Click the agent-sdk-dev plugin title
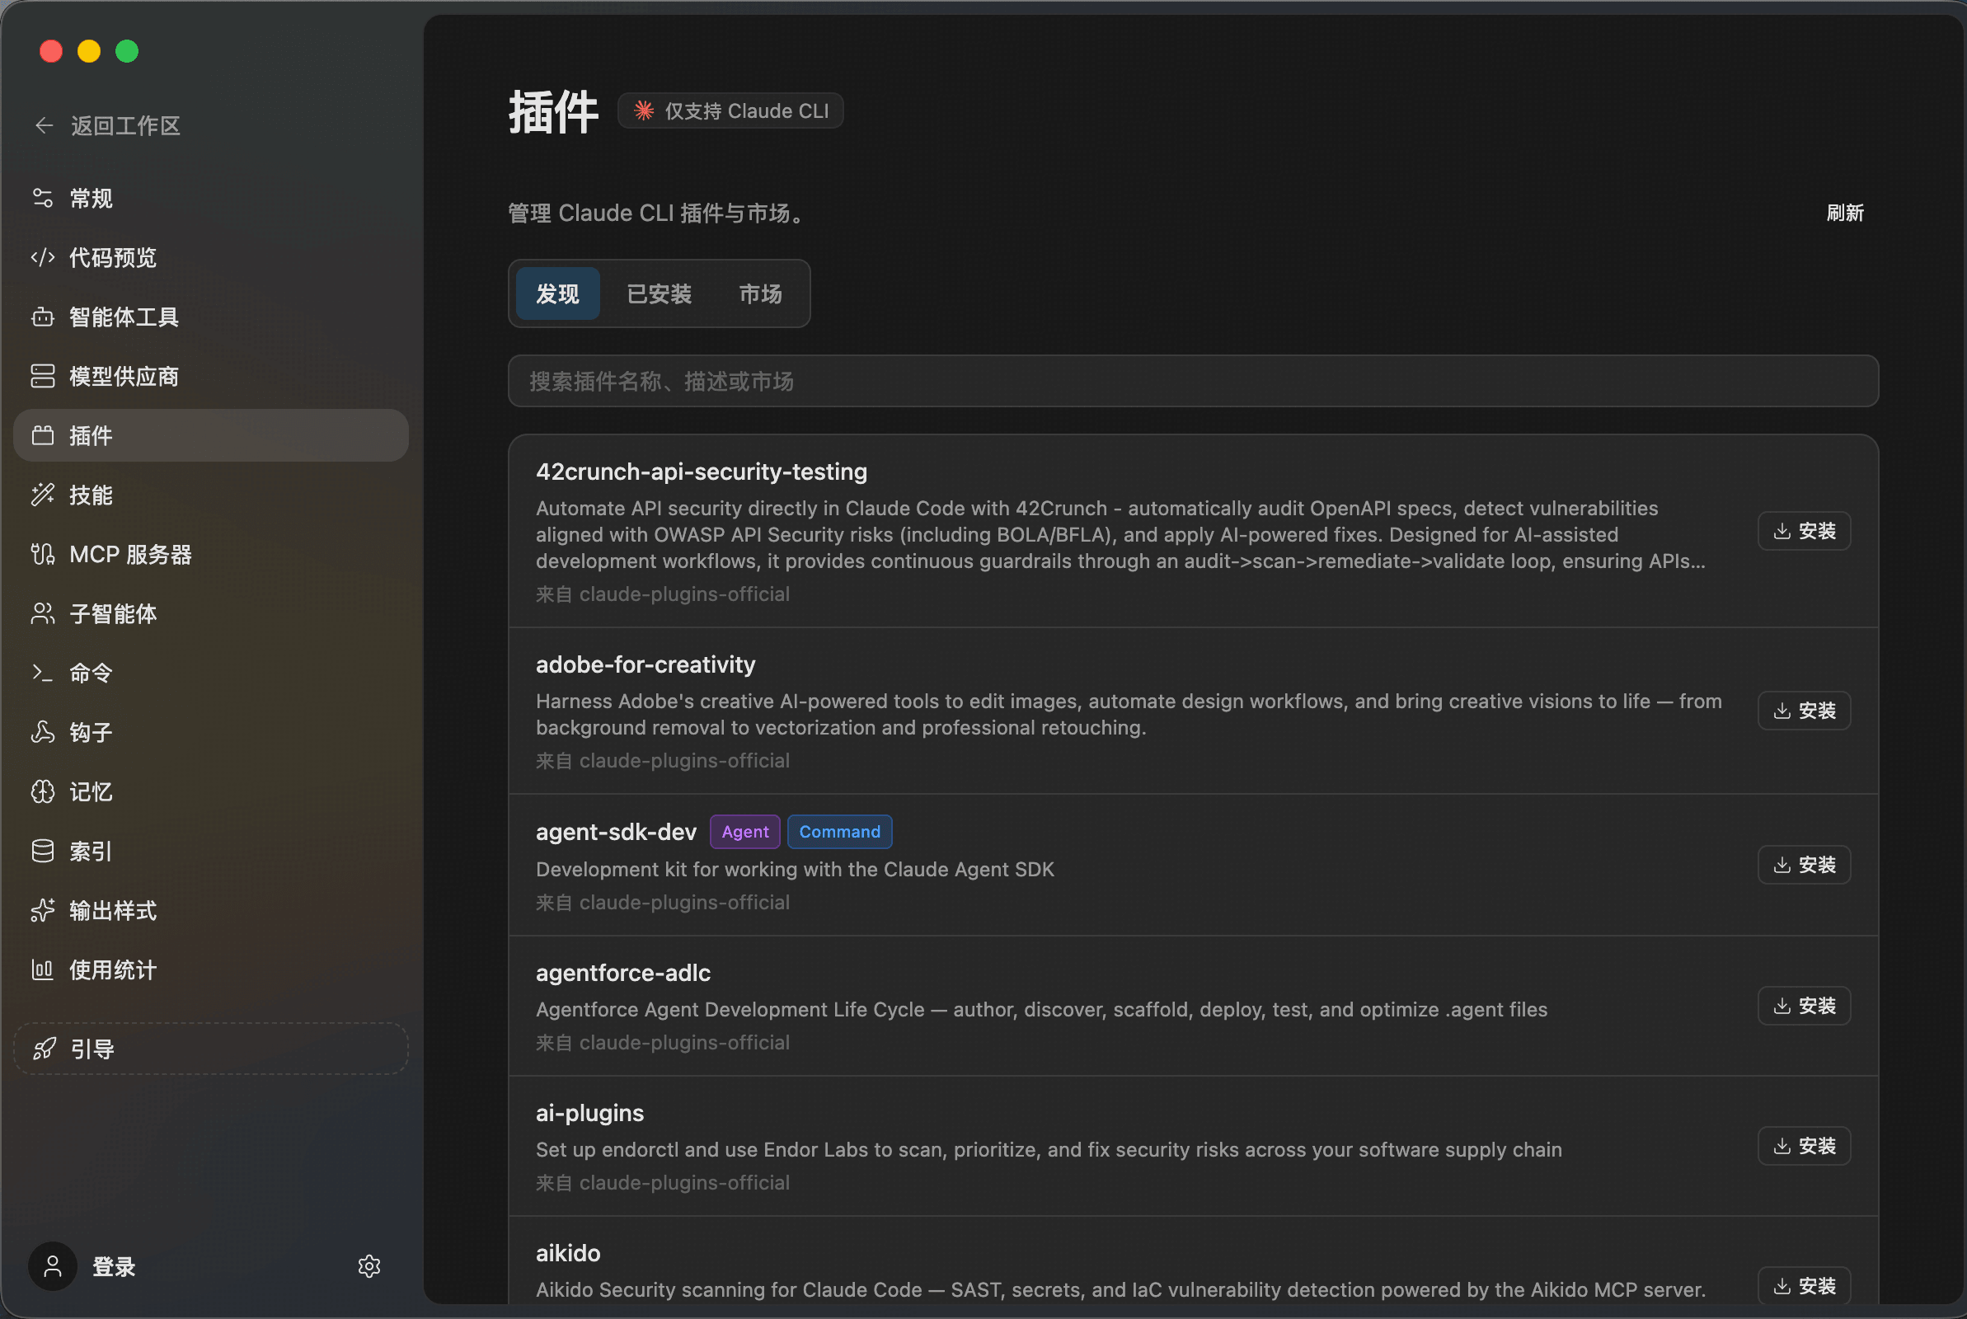The width and height of the screenshot is (1967, 1319). (x=617, y=832)
